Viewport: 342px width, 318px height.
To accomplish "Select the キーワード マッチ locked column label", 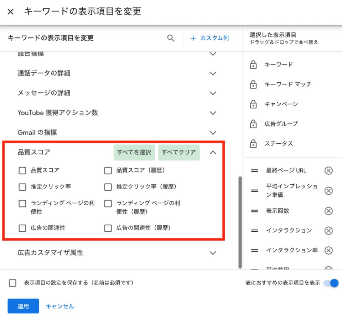I will click(x=288, y=84).
